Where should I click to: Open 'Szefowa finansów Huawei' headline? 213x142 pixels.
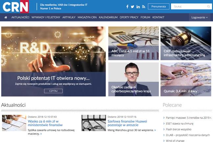click(127, 123)
